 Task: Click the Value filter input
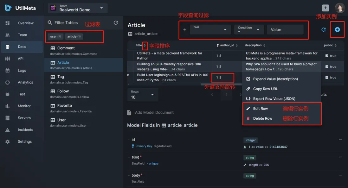coord(285,29)
